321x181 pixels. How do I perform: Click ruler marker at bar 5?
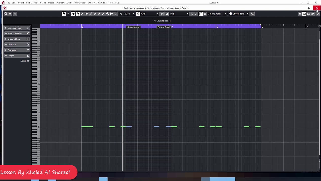pos(217,27)
